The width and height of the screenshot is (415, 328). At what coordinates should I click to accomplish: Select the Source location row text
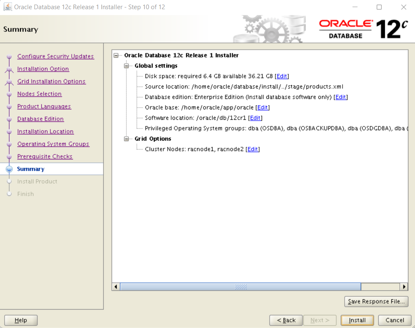click(x=244, y=86)
